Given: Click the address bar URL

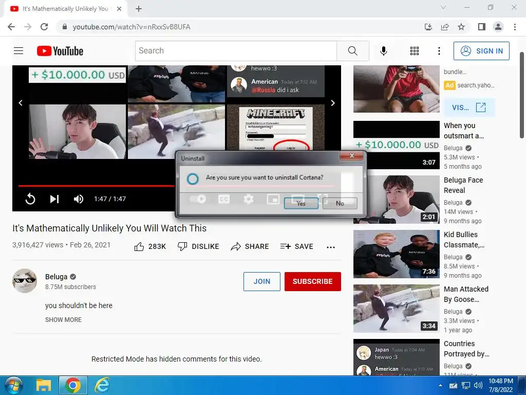Looking at the screenshot, I should (x=131, y=27).
